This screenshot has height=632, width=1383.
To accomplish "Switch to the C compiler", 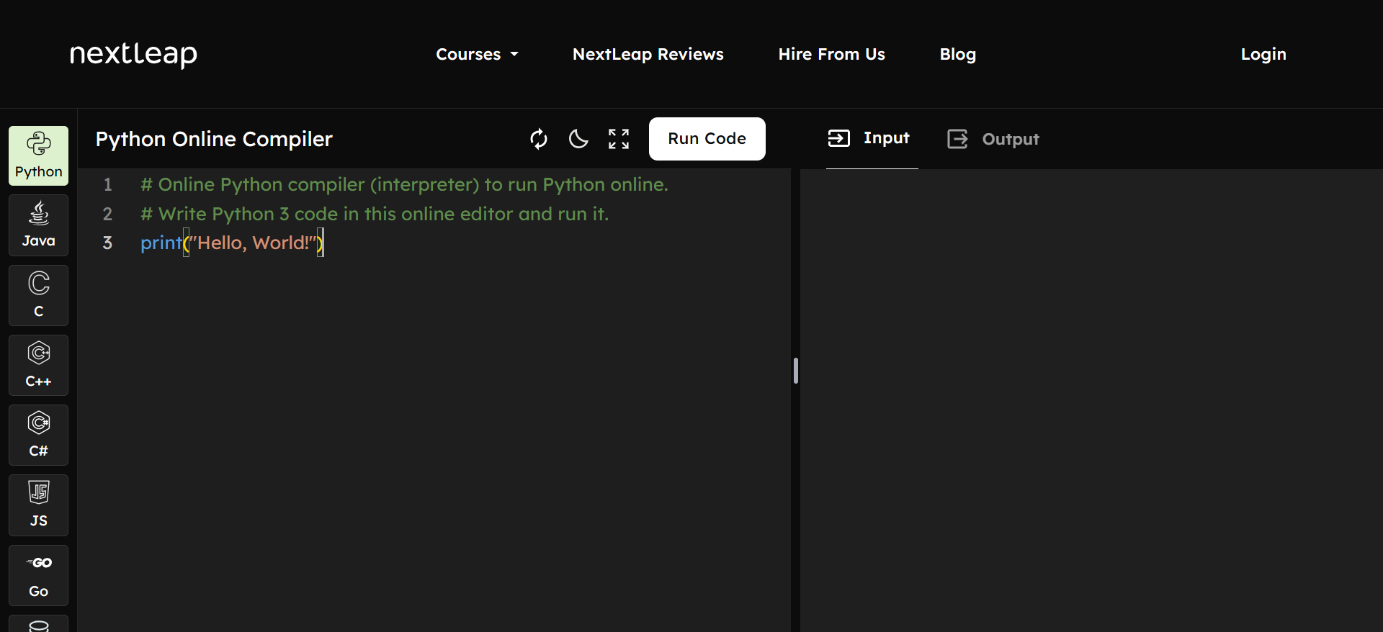I will (x=38, y=295).
